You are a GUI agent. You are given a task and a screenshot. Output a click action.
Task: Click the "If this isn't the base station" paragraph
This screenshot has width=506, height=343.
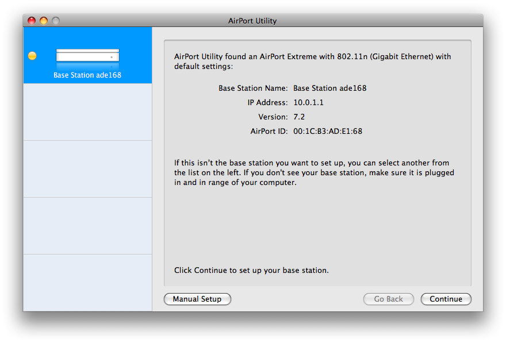click(x=311, y=173)
